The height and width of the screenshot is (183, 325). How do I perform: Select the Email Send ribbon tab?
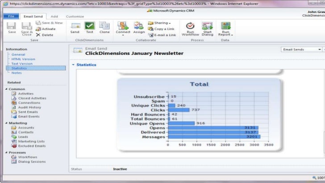[33, 17]
